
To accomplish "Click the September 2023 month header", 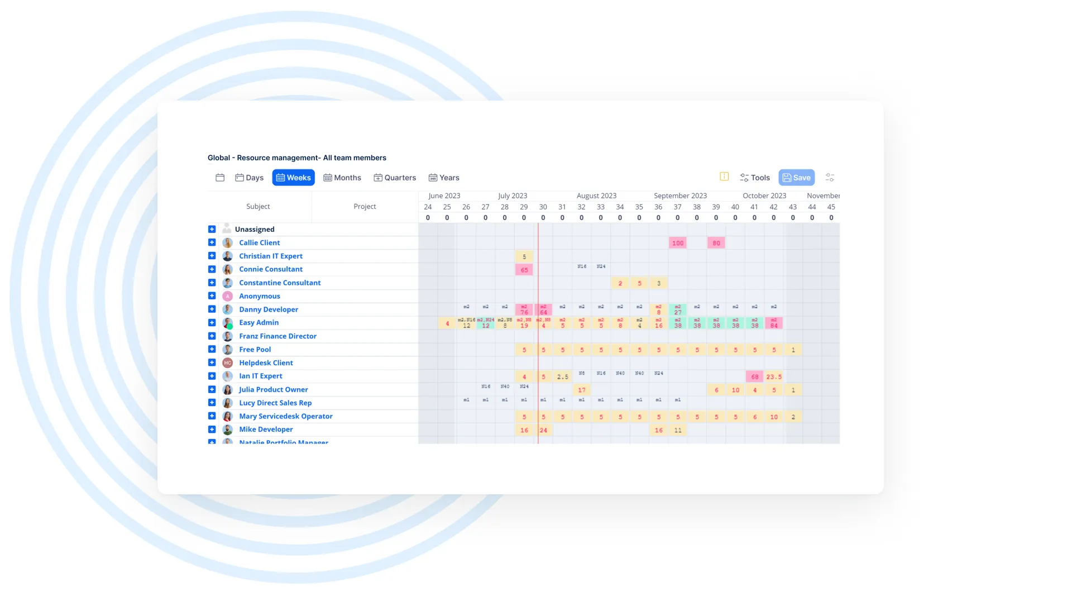I will pos(680,196).
